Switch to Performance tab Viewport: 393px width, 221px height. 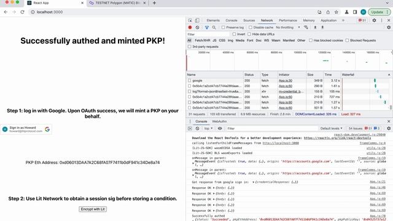(288, 20)
